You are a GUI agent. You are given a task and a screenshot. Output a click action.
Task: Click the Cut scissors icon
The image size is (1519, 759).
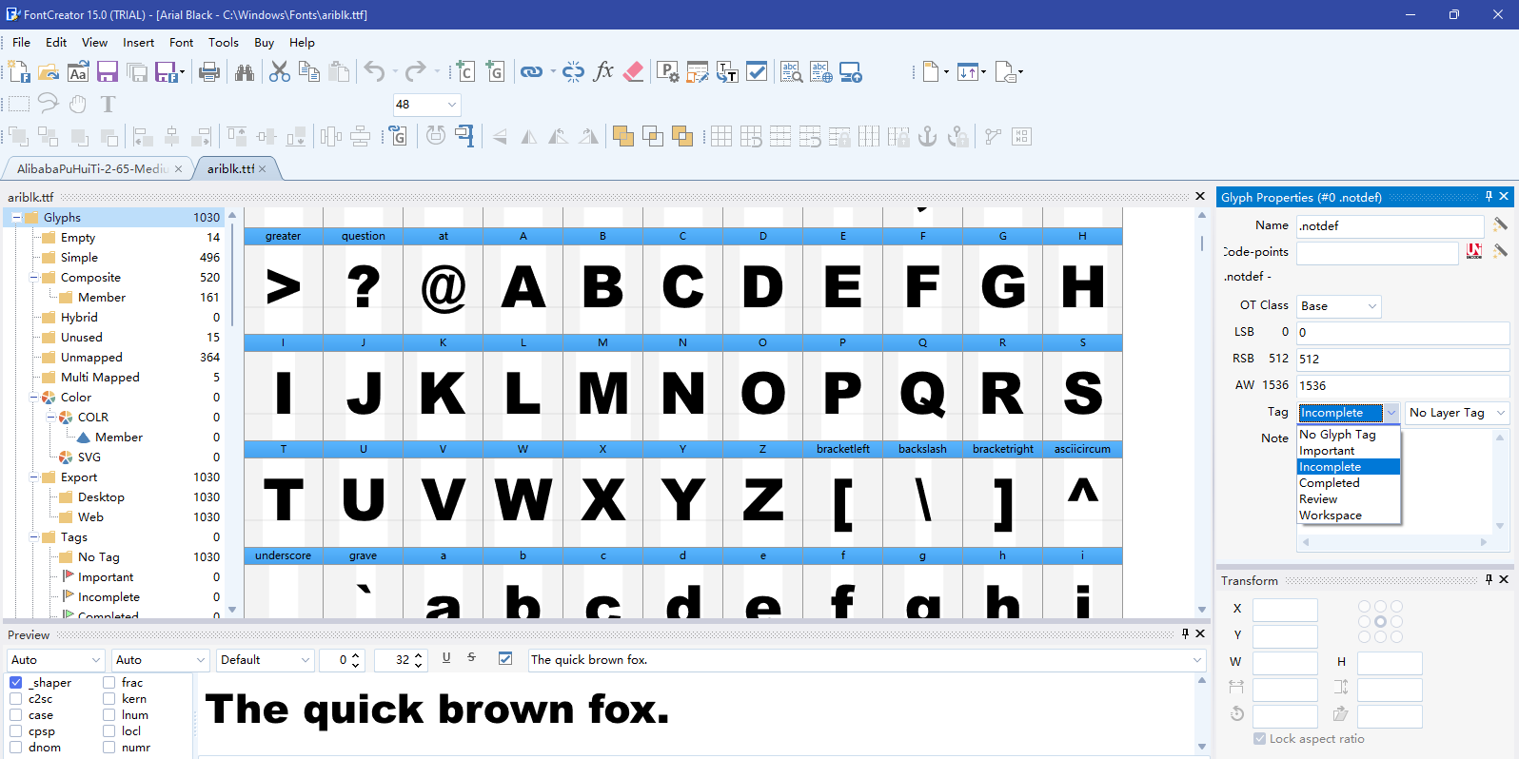pos(280,71)
